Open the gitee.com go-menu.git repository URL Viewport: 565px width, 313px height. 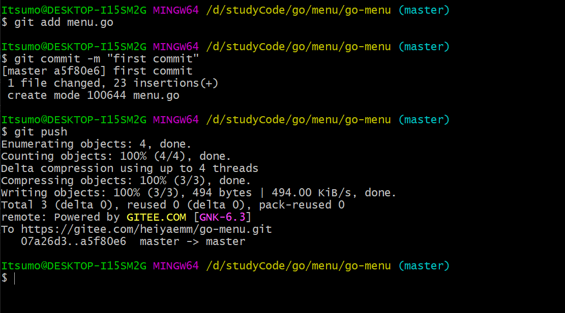146,229
